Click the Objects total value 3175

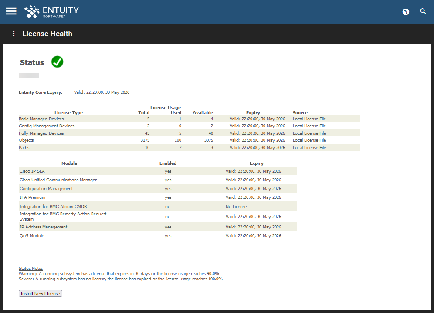(x=145, y=140)
